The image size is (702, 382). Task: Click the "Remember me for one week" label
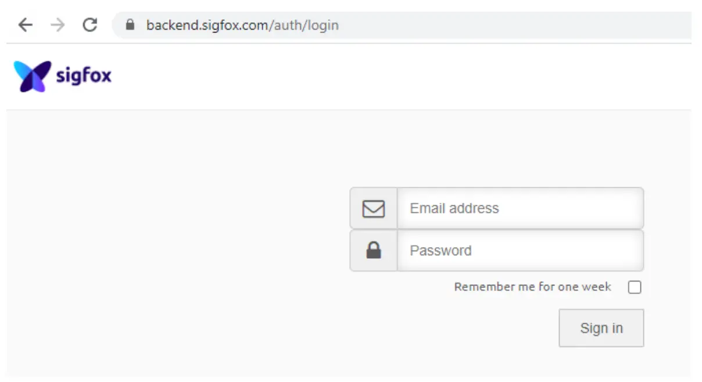pyautogui.click(x=532, y=287)
